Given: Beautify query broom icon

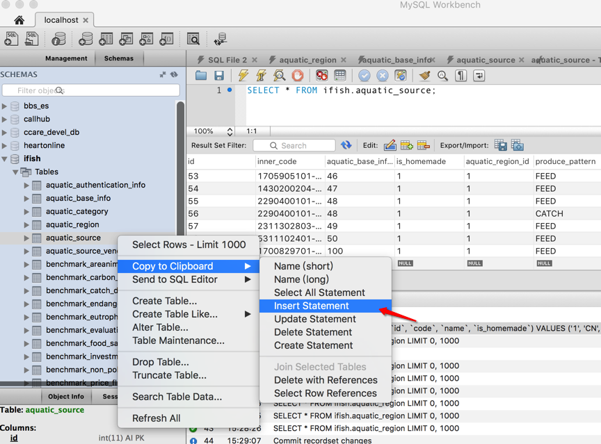Looking at the screenshot, I should tap(424, 76).
